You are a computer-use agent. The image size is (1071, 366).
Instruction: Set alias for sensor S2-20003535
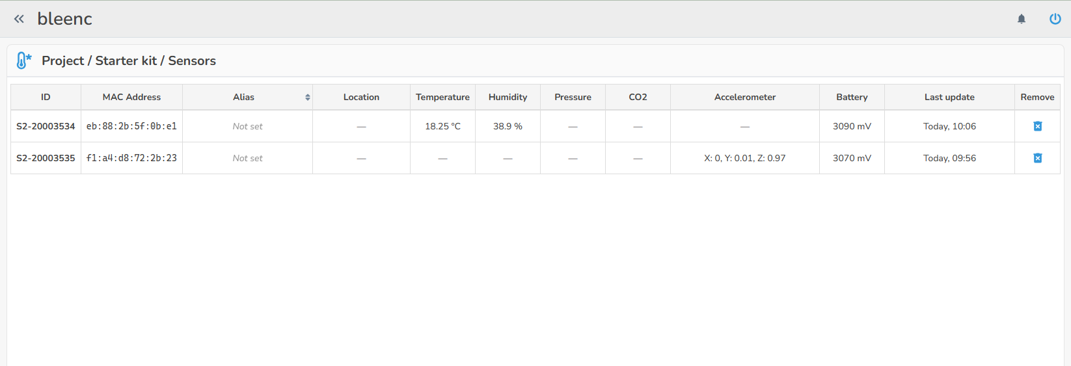247,158
